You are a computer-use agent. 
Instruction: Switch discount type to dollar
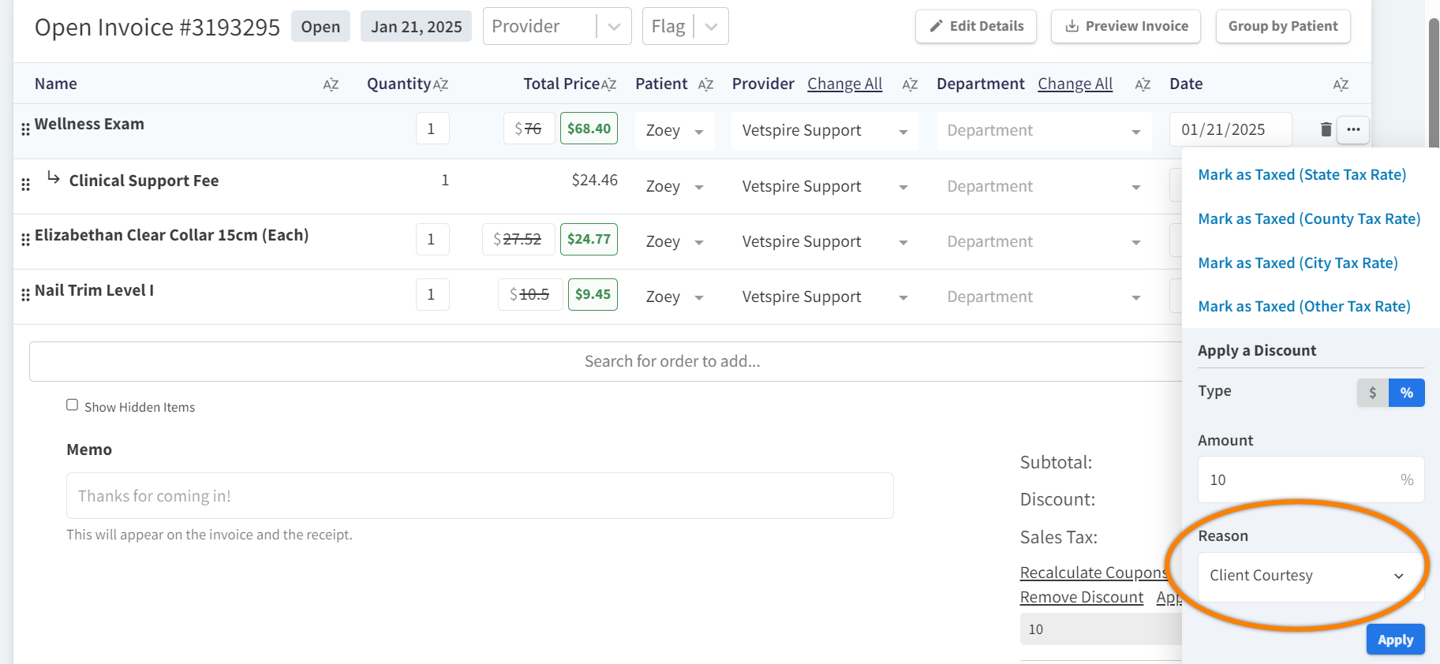click(x=1372, y=393)
